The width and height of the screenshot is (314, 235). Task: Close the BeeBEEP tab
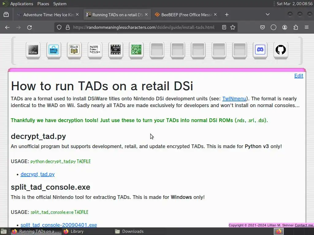pos(215,15)
